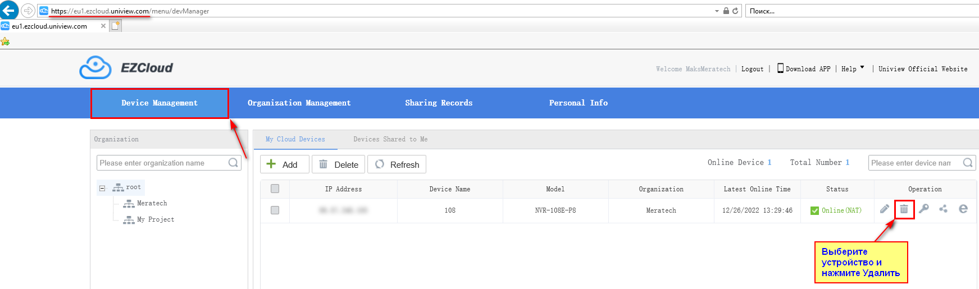This screenshot has width=979, height=289.
Task: Click the browser Back arrow button
Action: click(9, 10)
